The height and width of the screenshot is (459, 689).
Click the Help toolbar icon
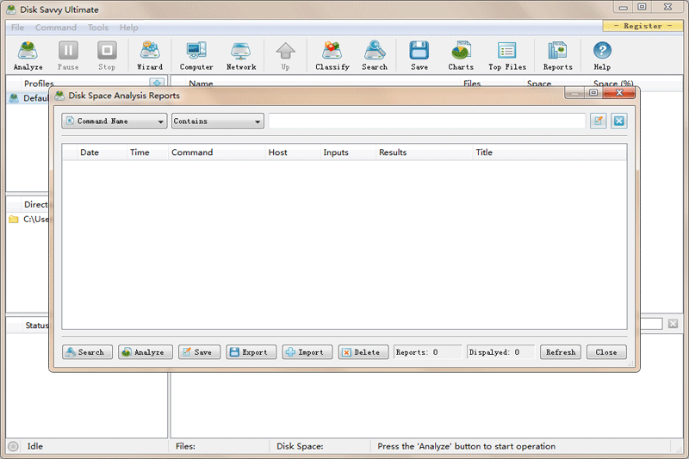pos(602,56)
